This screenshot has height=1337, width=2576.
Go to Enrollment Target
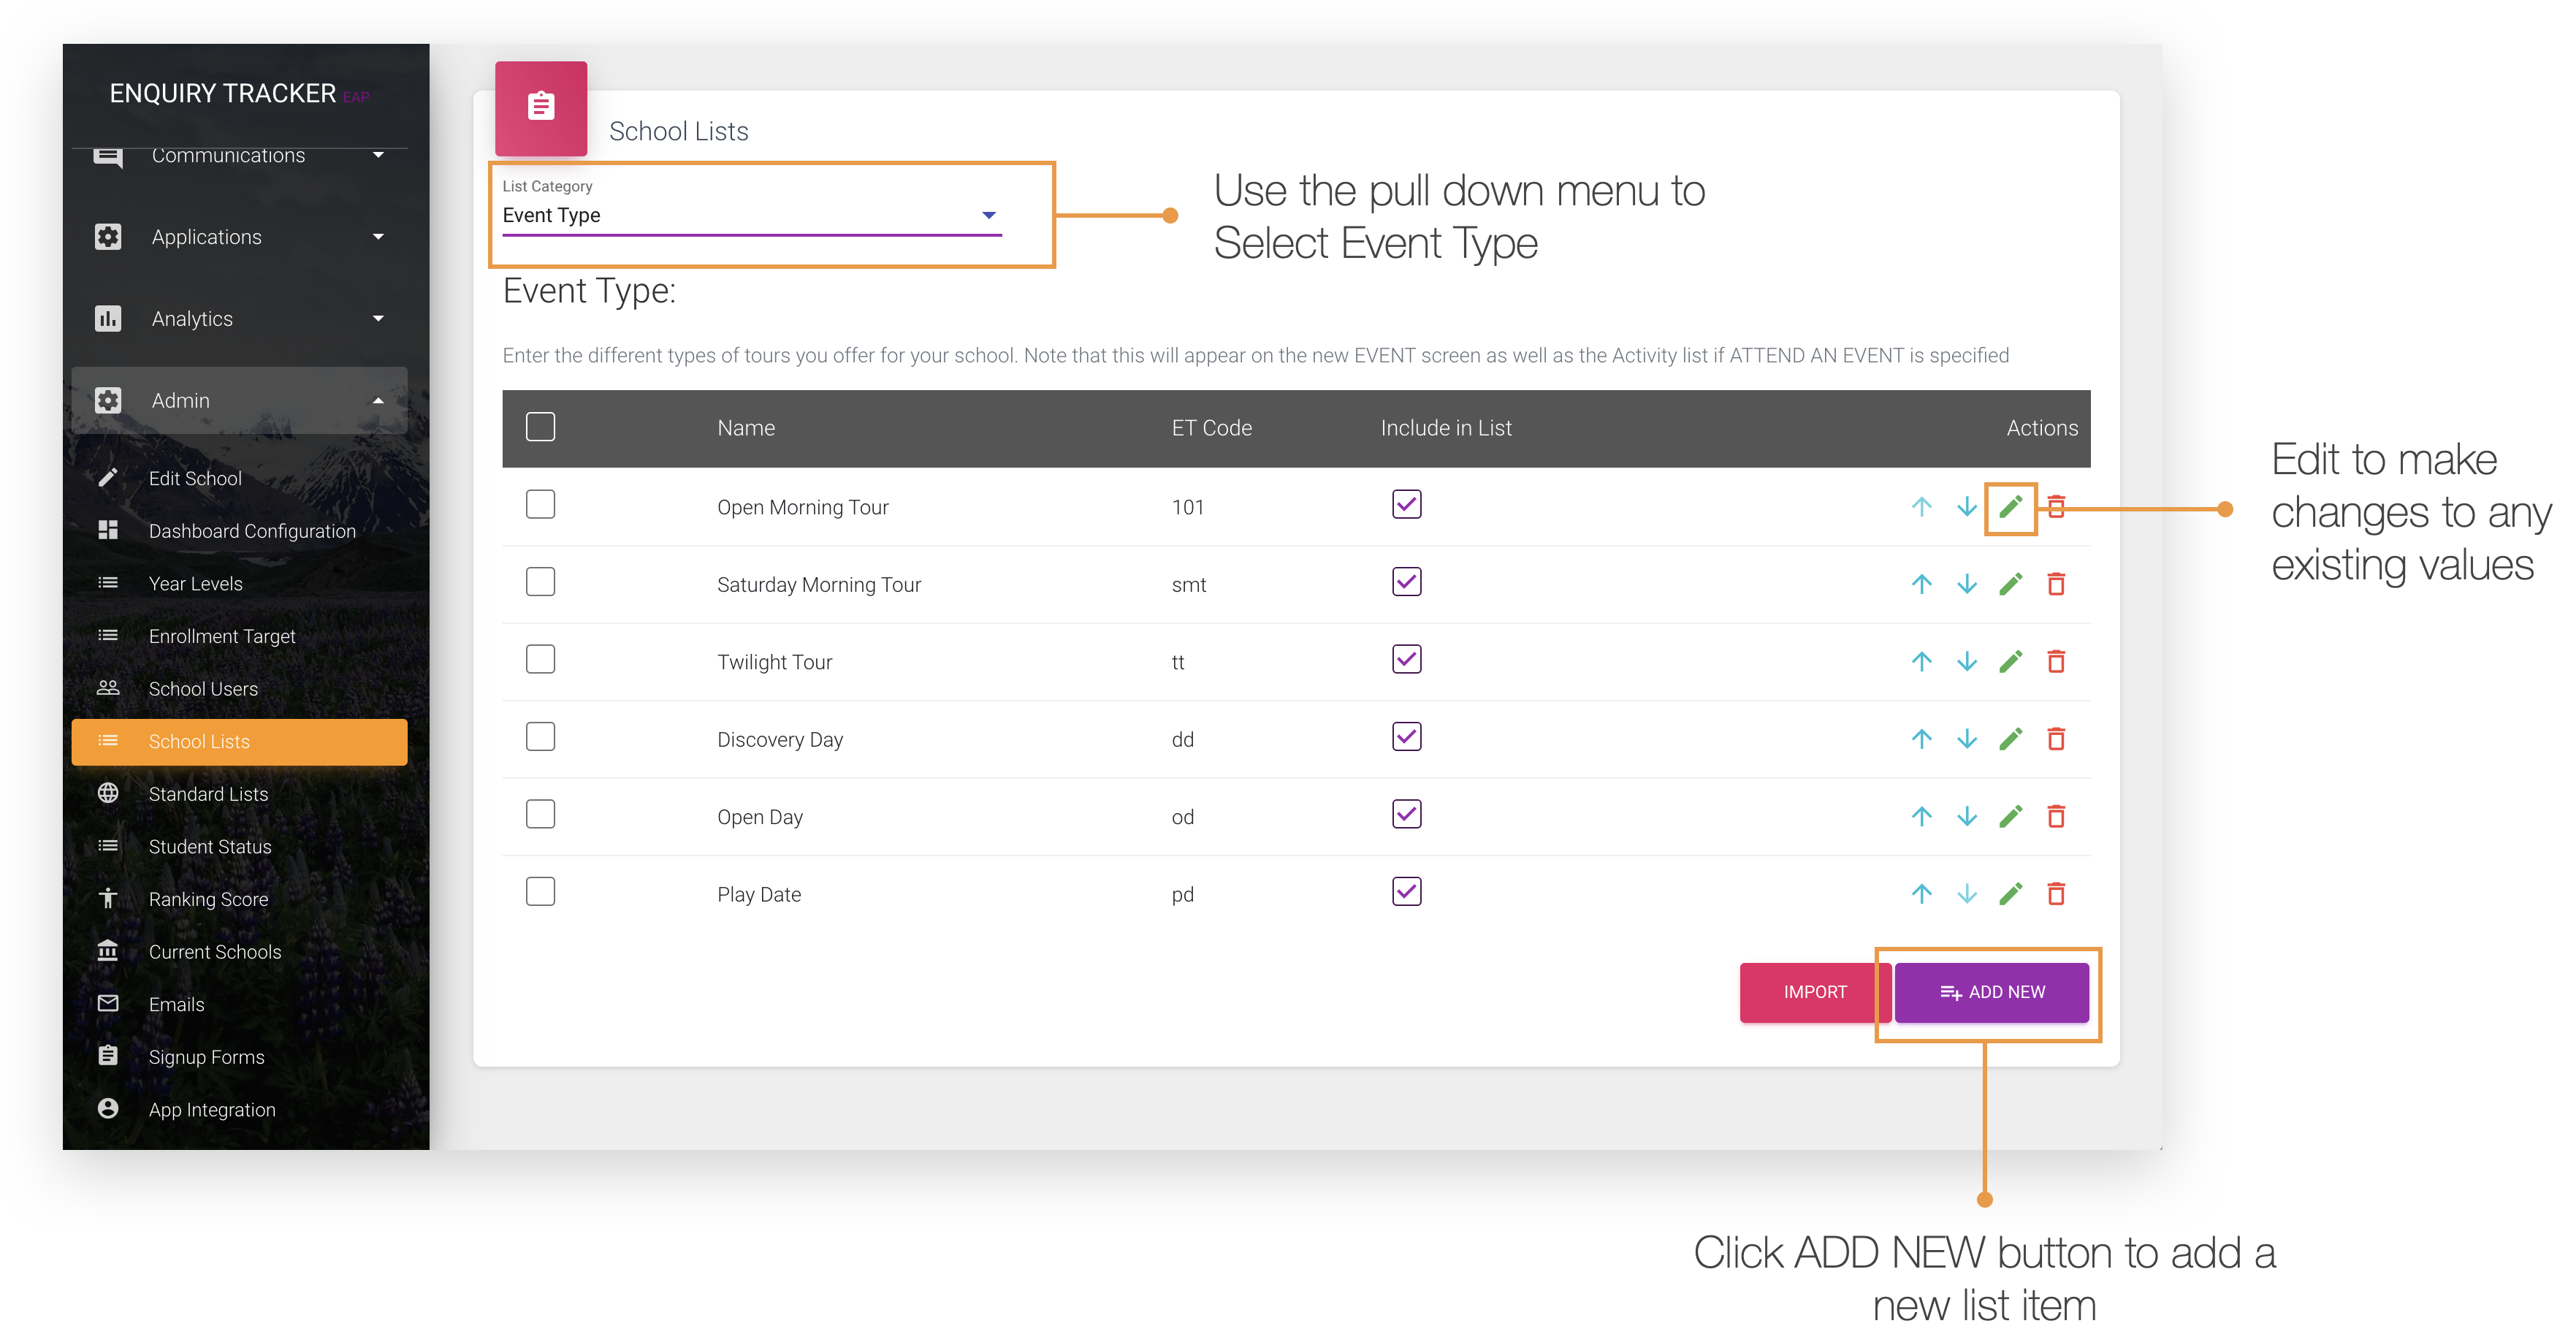(x=240, y=637)
